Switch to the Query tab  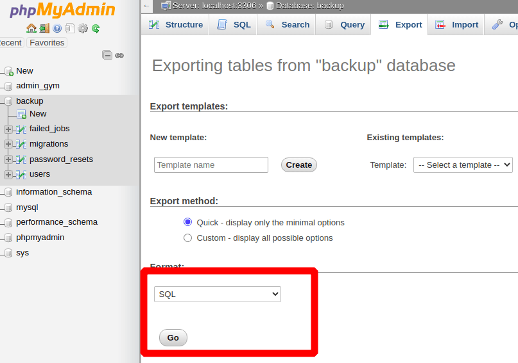point(343,25)
